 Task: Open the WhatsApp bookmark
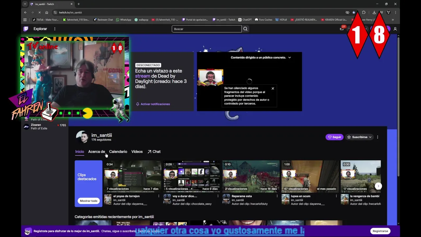tap(123, 20)
